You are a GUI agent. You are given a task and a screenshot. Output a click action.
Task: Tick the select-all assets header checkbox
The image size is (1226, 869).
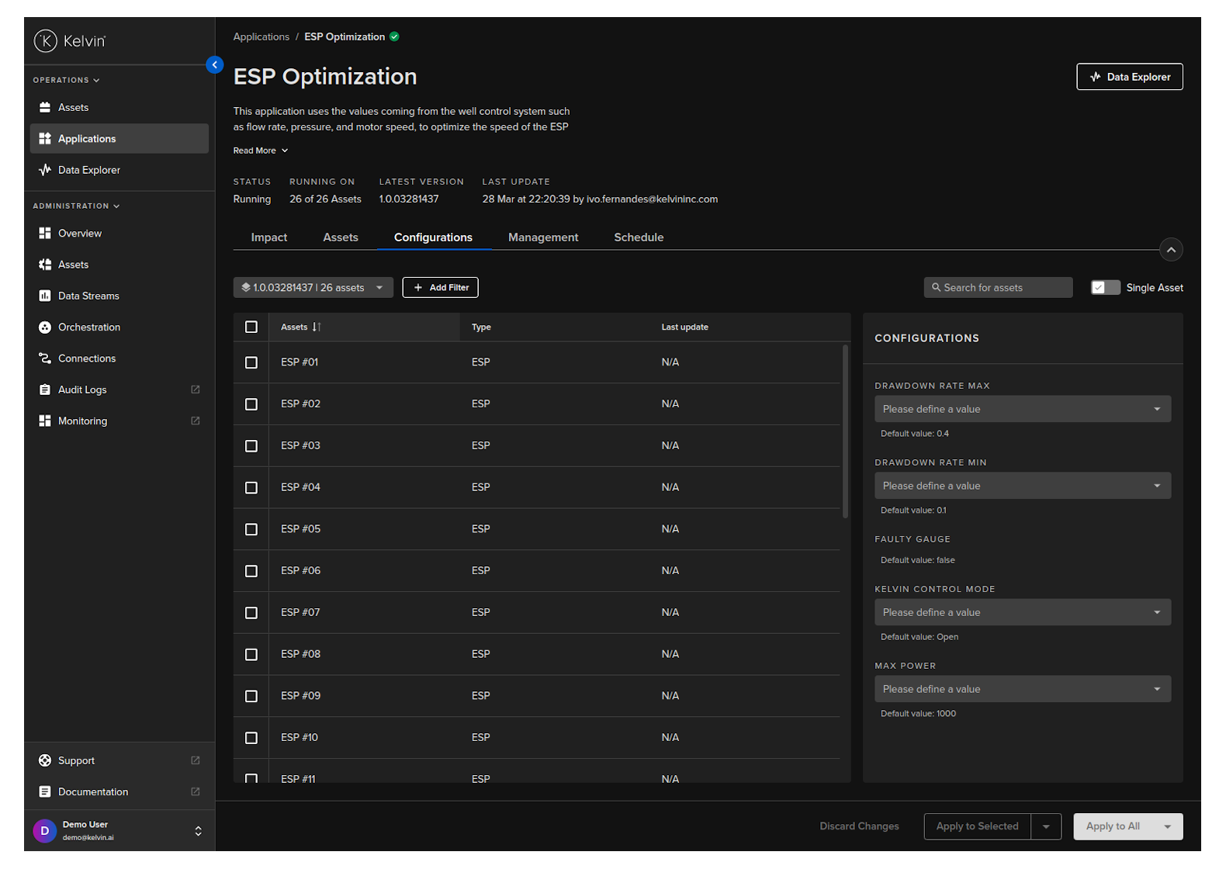click(x=251, y=327)
